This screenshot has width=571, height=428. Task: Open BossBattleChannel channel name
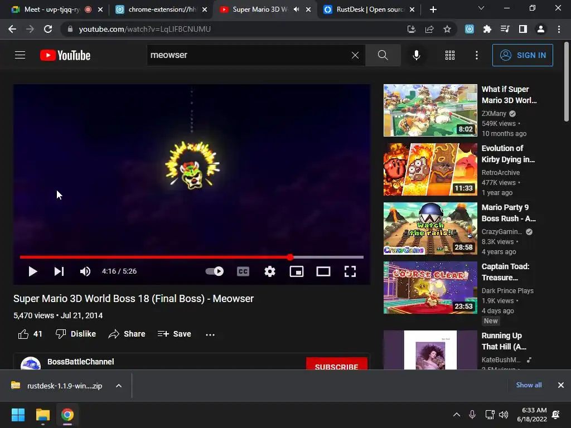(81, 362)
